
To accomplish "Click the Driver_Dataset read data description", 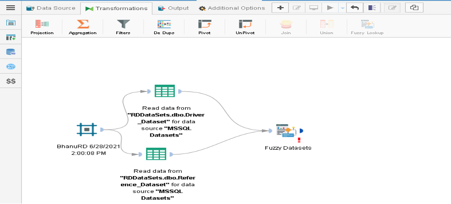I will pos(166,121).
